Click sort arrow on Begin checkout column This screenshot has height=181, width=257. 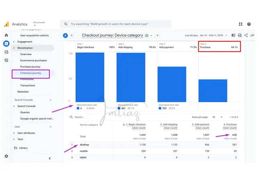124,125
